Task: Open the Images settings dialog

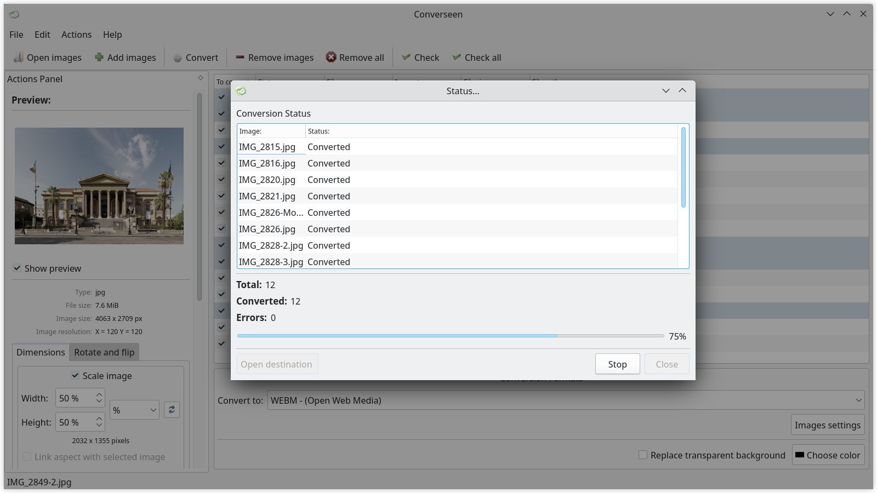Action: point(828,425)
